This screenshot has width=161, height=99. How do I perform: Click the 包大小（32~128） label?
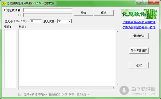17,21
